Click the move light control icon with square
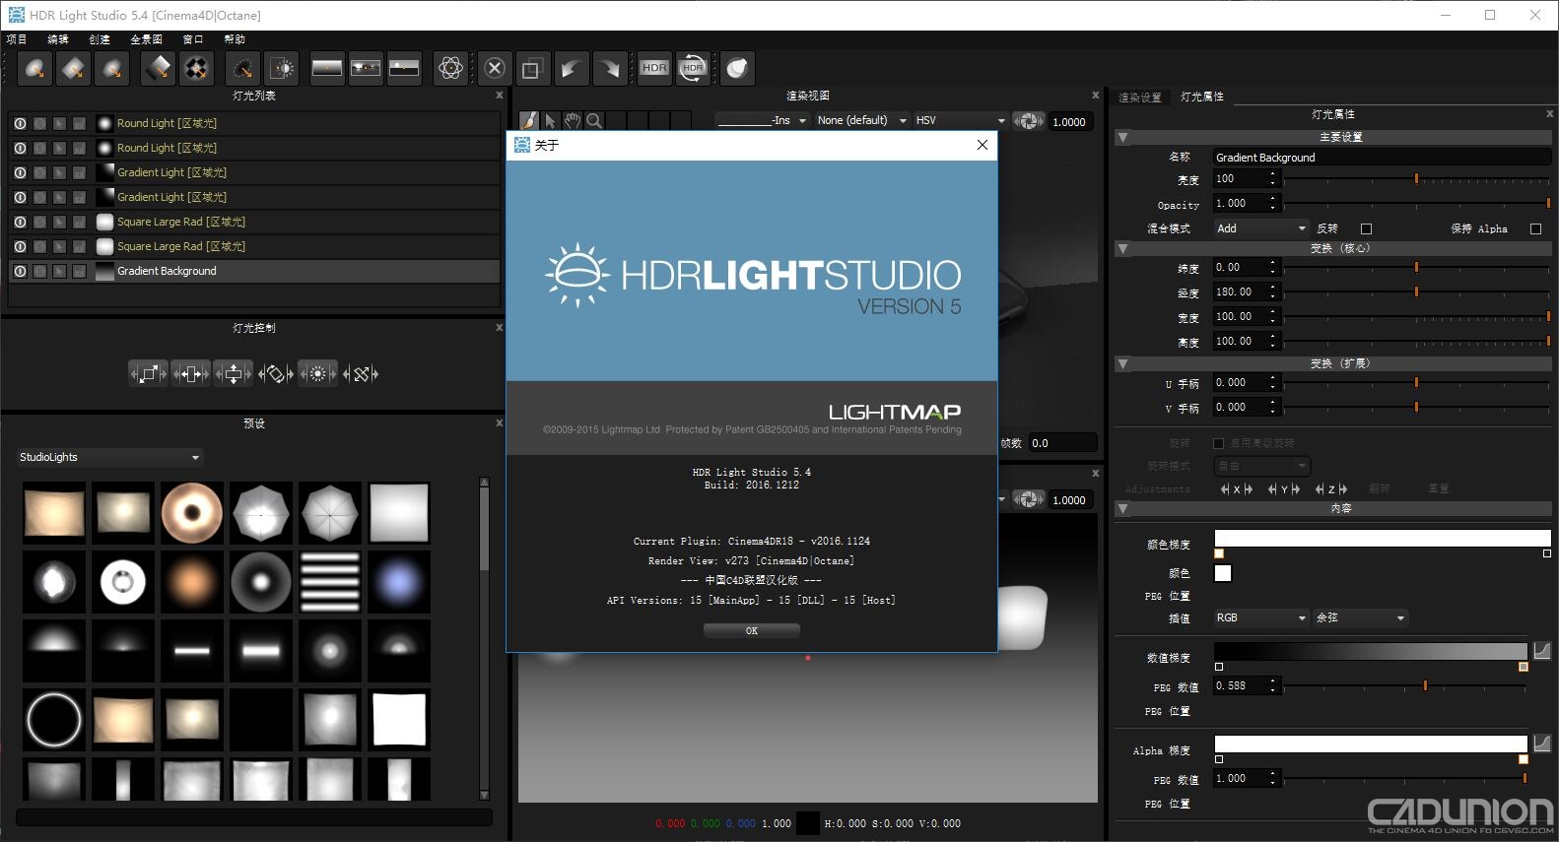 pos(148,373)
